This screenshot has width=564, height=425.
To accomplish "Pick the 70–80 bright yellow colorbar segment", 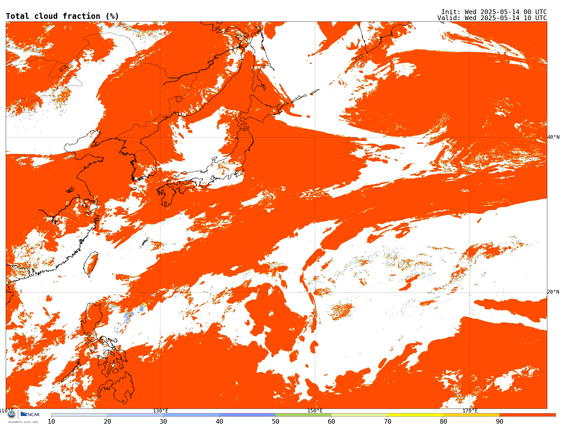I will [x=415, y=415].
